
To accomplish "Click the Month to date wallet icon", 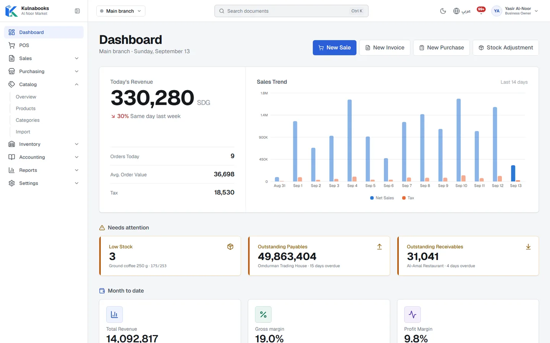I will point(102,291).
